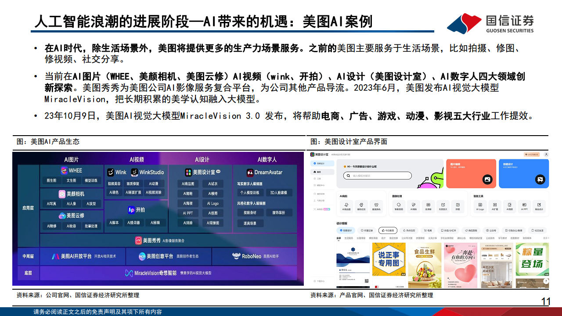
Task: Click the membership badge button near avatar
Action: click(x=532, y=155)
